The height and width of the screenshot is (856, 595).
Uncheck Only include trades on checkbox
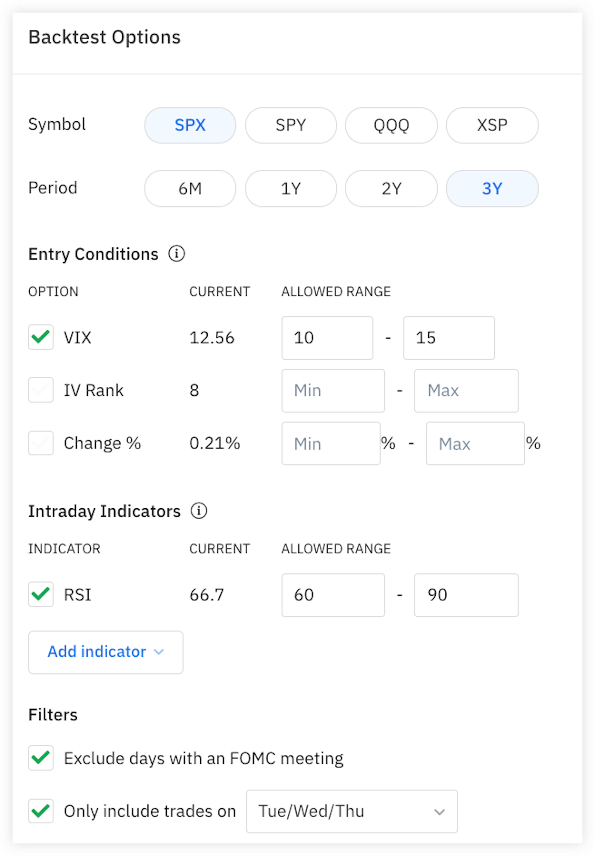click(41, 811)
